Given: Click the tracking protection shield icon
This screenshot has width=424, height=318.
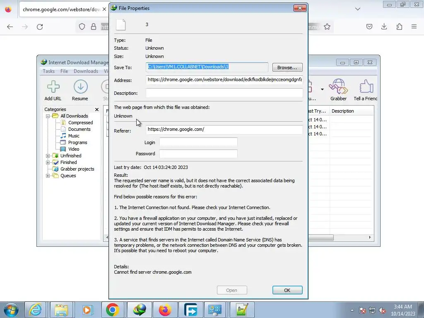Looking at the screenshot, I should (82, 26).
